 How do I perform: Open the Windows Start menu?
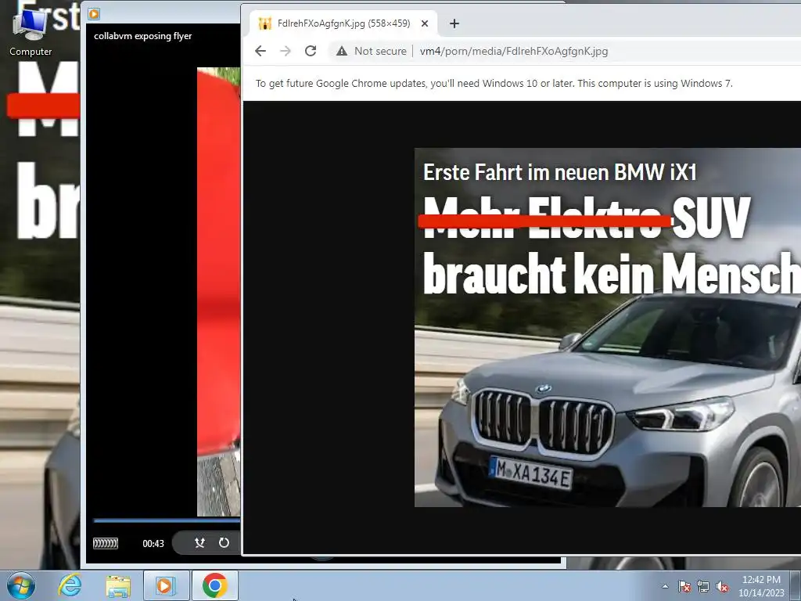click(x=21, y=585)
